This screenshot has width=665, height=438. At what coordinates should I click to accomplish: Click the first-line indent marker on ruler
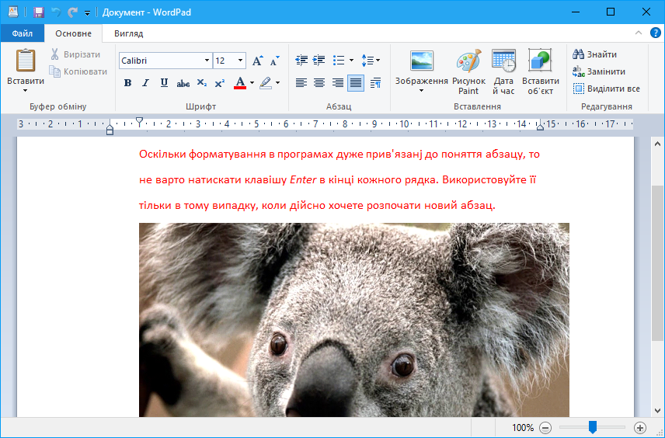click(x=139, y=122)
